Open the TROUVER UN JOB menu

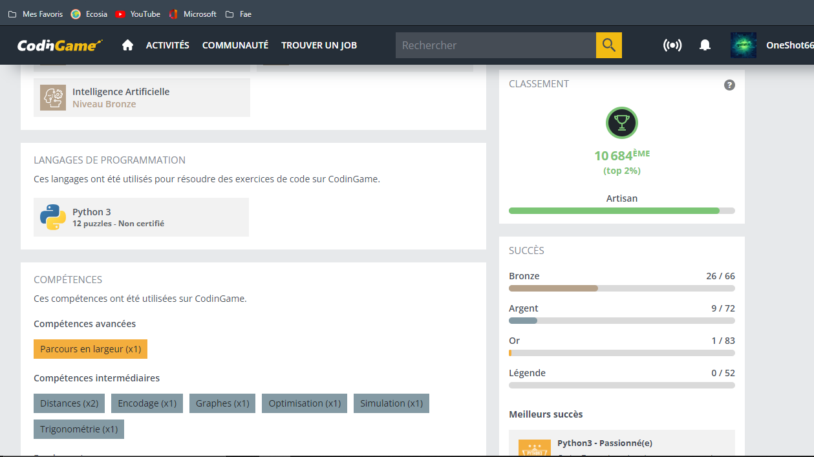[319, 45]
